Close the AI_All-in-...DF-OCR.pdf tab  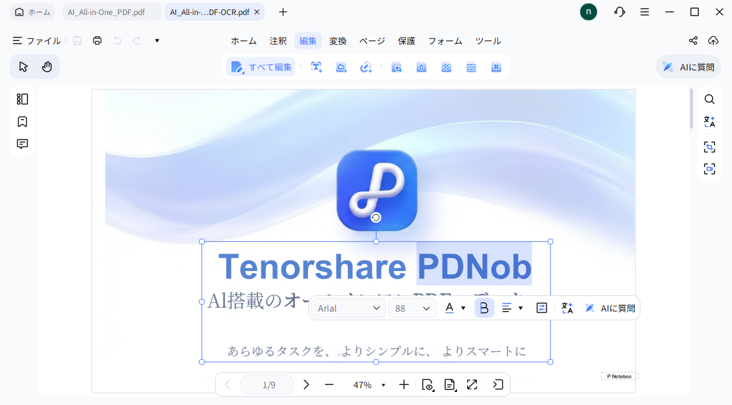[257, 12]
